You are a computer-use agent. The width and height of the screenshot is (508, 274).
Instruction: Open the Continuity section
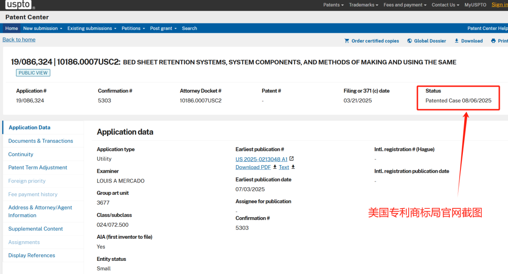click(21, 154)
